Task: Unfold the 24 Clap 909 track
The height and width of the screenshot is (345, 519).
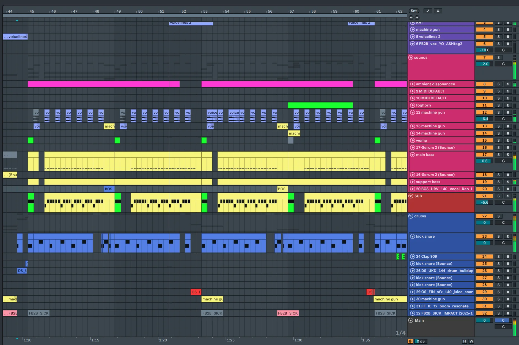Action: pyautogui.click(x=413, y=257)
